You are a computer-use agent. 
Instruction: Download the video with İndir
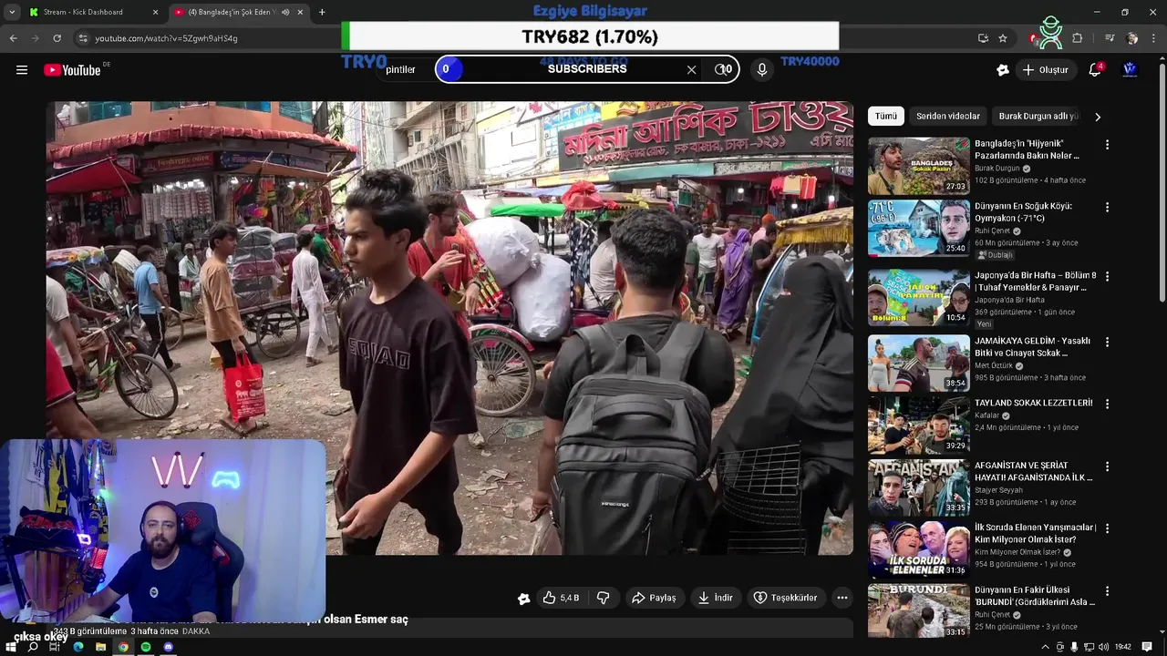pyautogui.click(x=716, y=598)
